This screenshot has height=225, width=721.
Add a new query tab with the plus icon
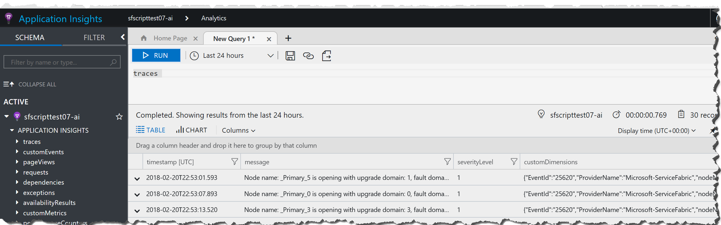[x=288, y=38]
